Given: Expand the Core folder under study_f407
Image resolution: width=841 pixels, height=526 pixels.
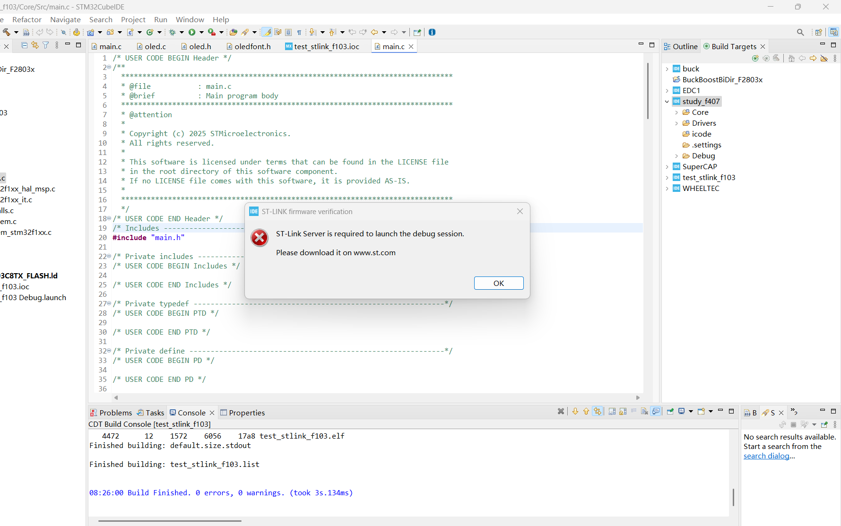Looking at the screenshot, I should [x=676, y=112].
